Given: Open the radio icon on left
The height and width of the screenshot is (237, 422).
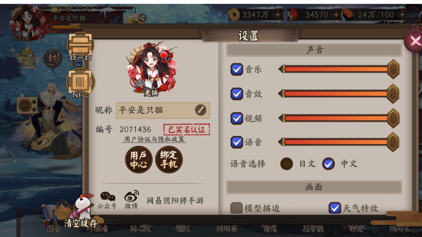Looking at the screenshot, I should coord(27,104).
